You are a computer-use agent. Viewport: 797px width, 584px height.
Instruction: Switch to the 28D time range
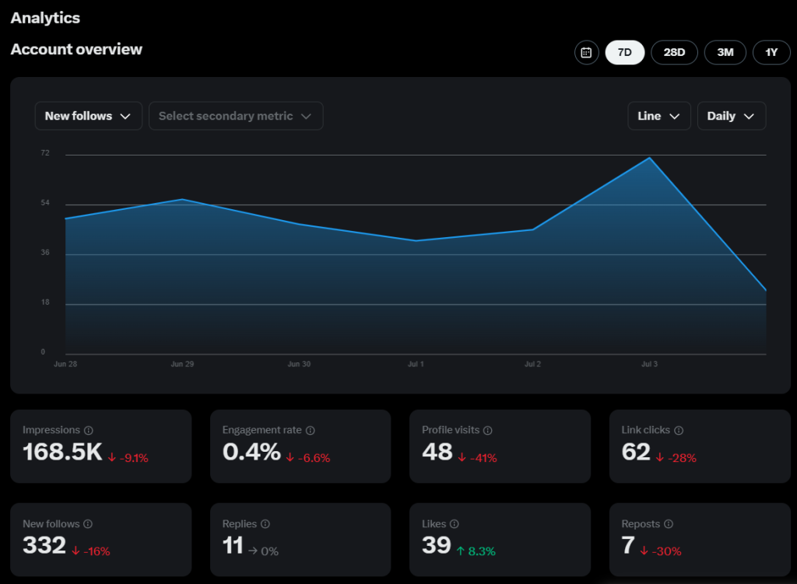674,52
